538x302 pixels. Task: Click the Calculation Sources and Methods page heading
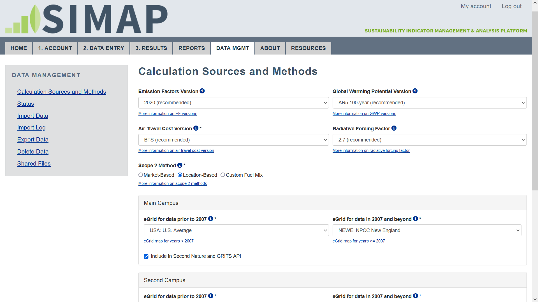tap(228, 71)
